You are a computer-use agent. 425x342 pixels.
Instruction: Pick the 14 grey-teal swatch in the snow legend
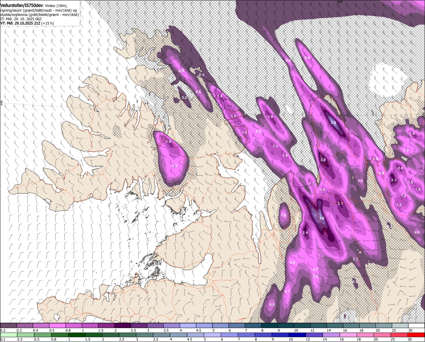335,325
